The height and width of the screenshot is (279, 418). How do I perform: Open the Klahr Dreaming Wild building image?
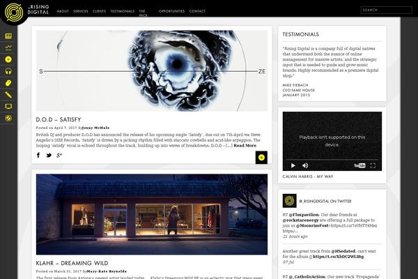(x=152, y=214)
